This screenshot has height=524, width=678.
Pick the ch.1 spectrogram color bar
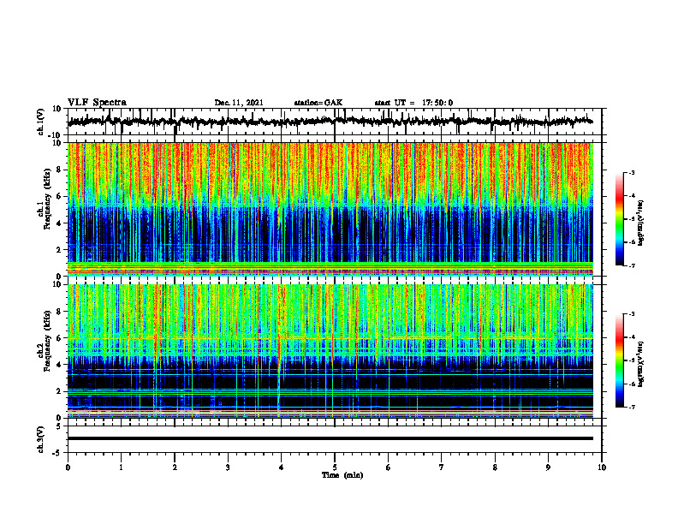pos(620,219)
